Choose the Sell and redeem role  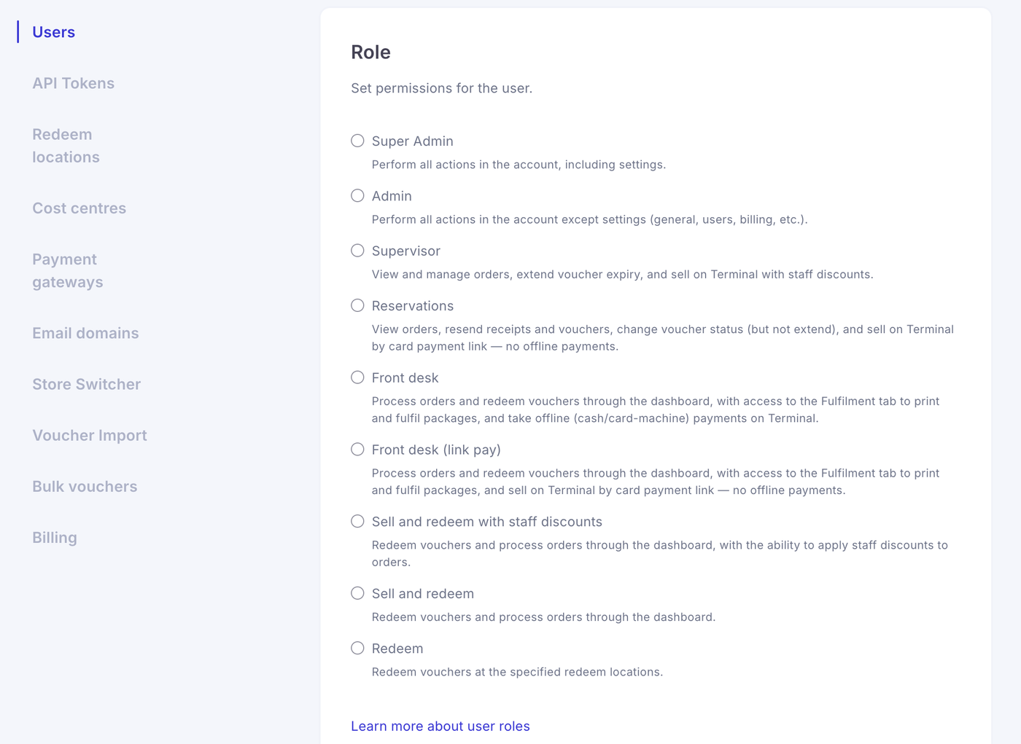[357, 593]
